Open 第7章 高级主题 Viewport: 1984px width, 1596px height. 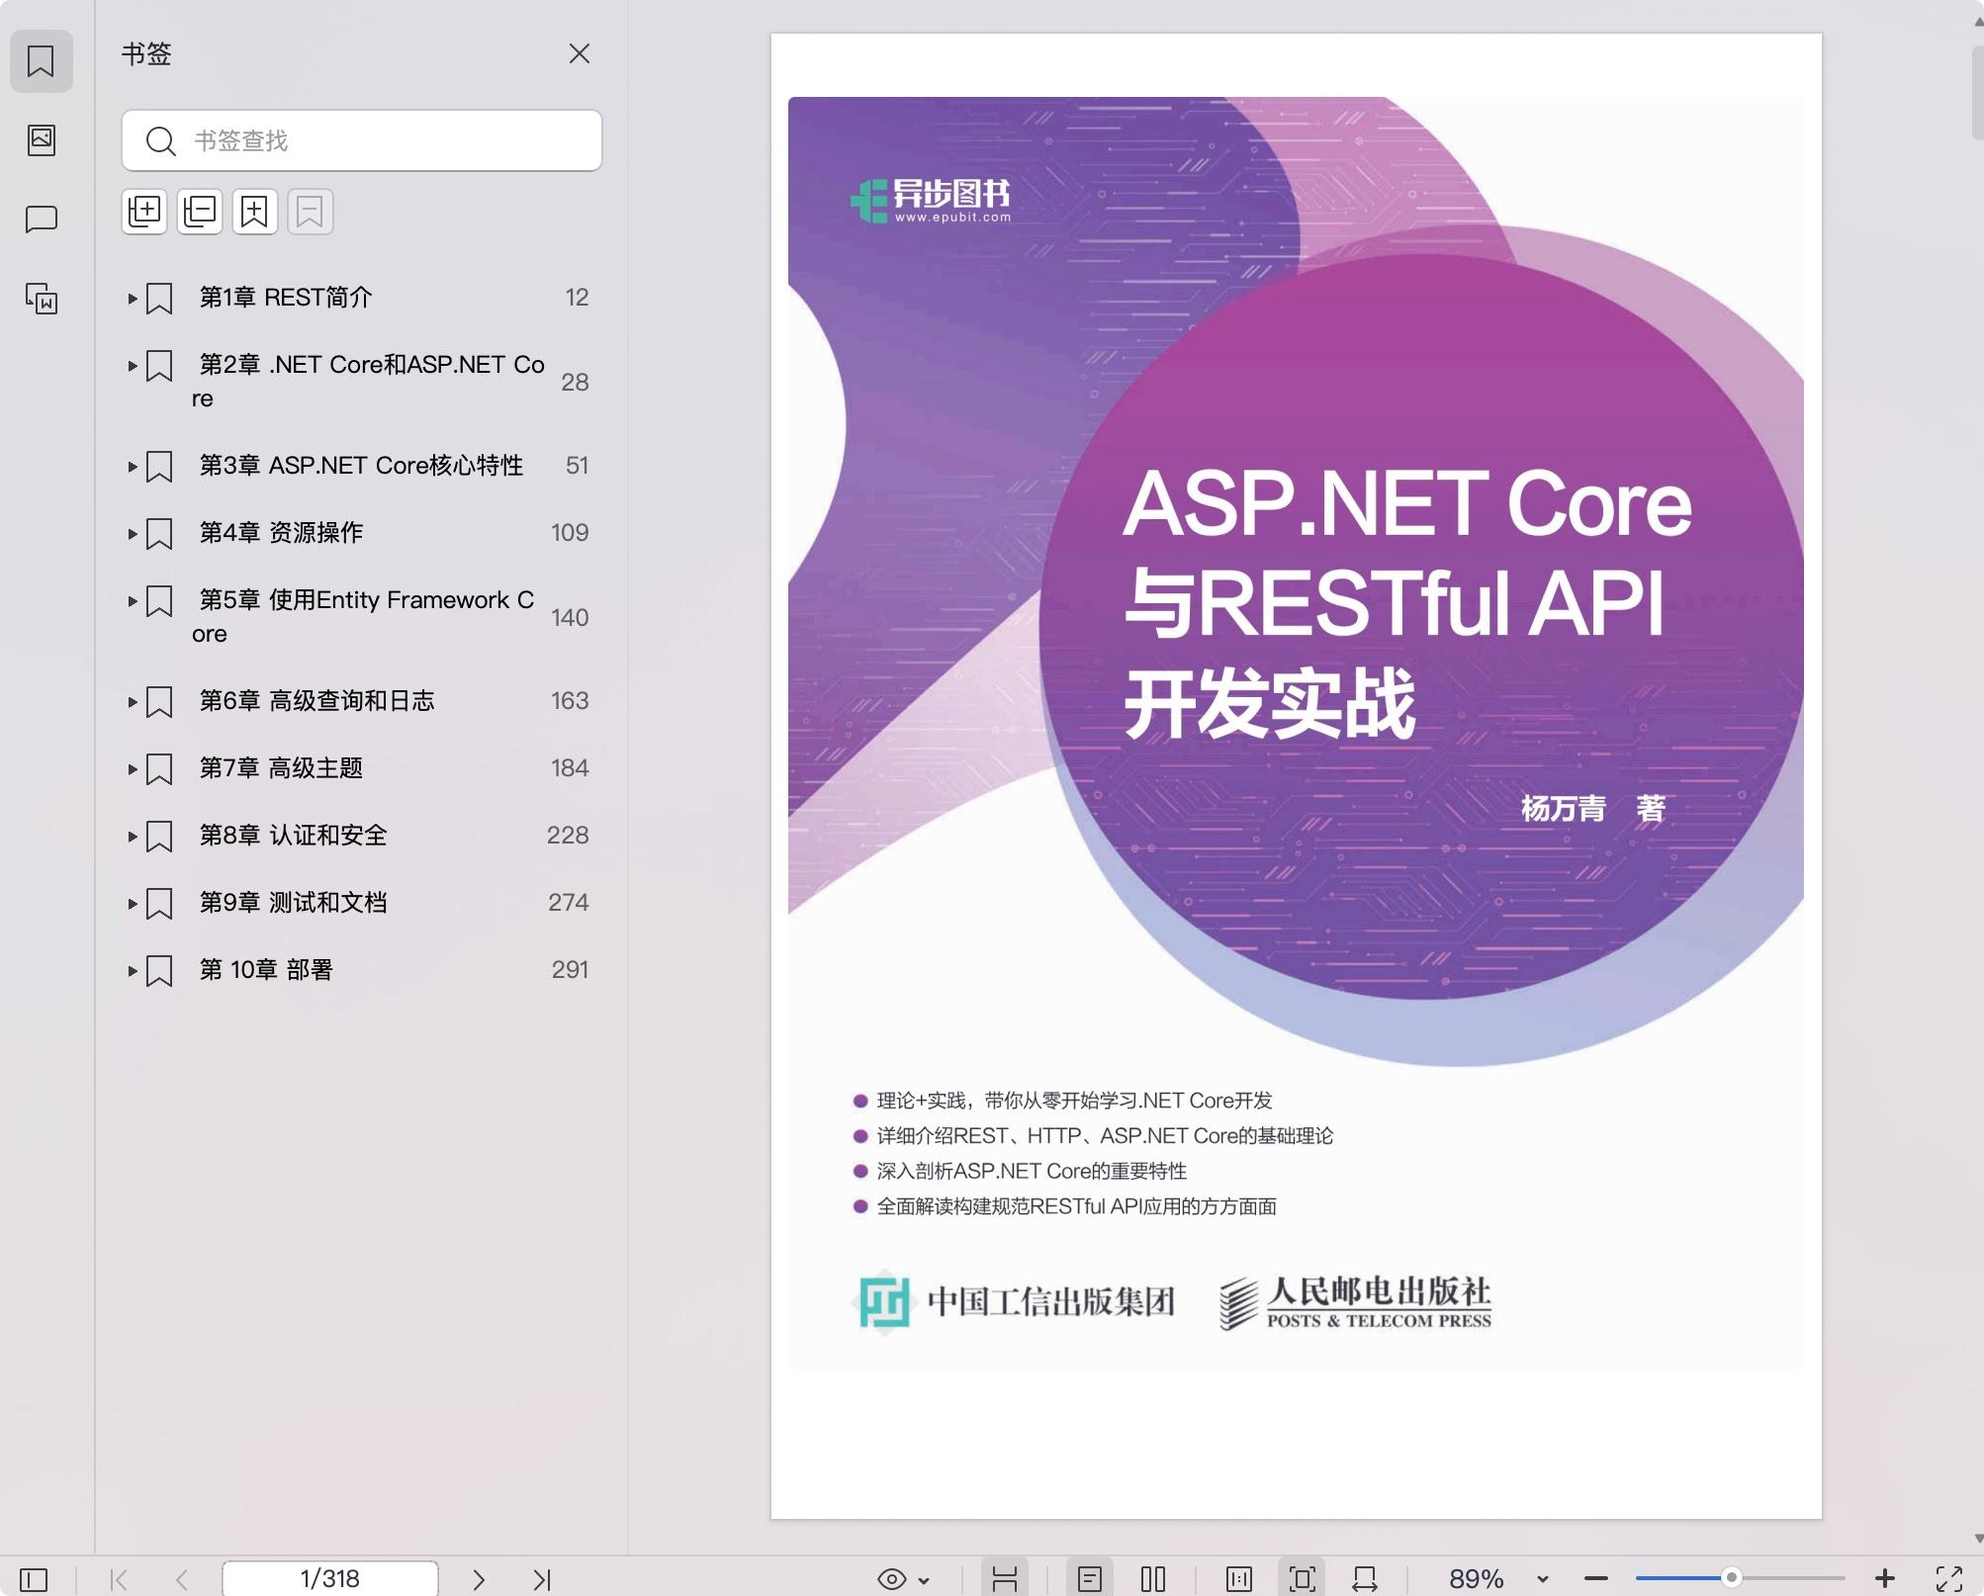pyautogui.click(x=281, y=768)
